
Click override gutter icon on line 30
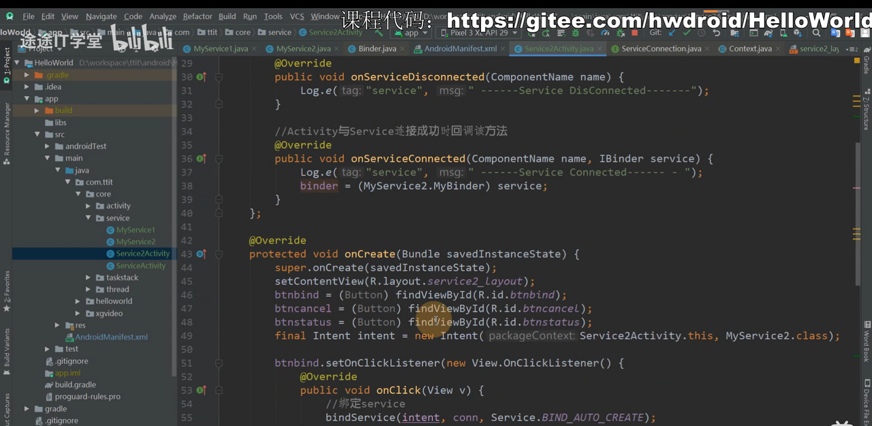click(202, 77)
